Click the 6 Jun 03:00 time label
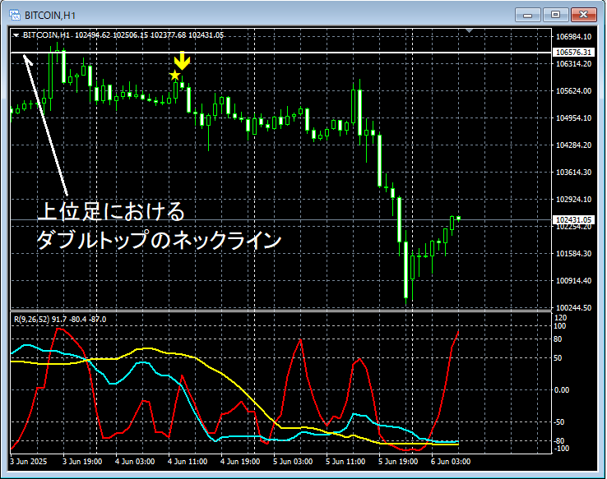This screenshot has width=607, height=479. (451, 462)
